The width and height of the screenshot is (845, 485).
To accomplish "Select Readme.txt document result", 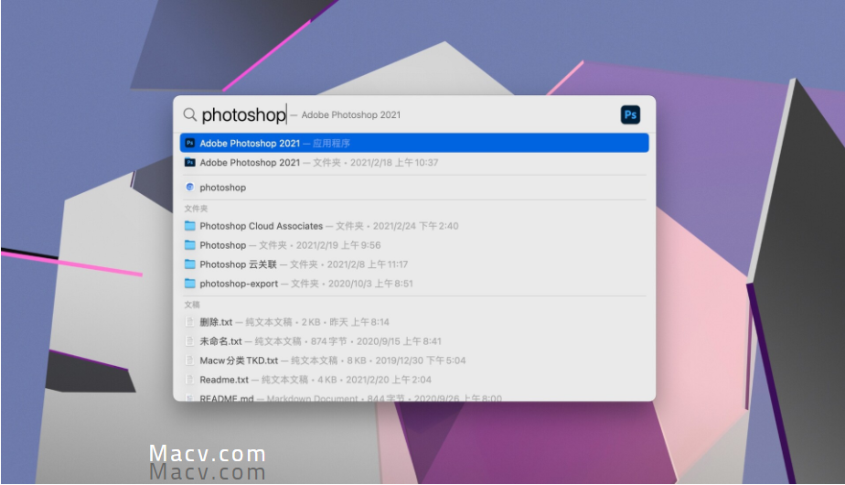I will pos(414,380).
